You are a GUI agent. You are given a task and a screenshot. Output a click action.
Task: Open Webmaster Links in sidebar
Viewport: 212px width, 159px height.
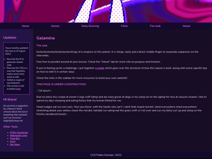point(18,135)
